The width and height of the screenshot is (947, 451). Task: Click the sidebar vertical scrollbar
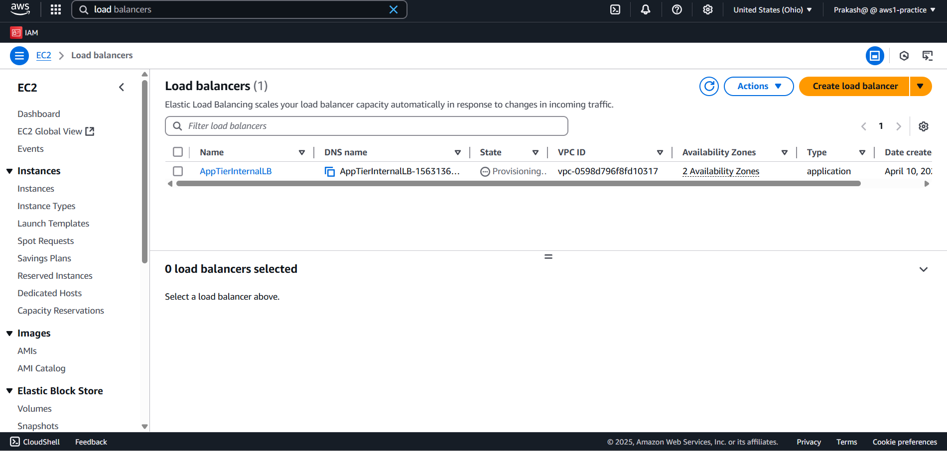(x=144, y=172)
